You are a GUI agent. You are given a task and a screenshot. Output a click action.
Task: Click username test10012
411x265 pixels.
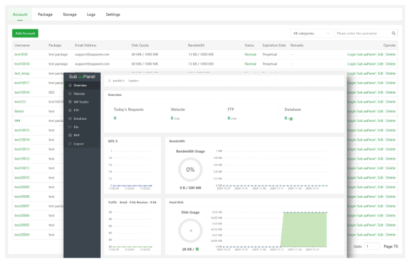coord(22,159)
